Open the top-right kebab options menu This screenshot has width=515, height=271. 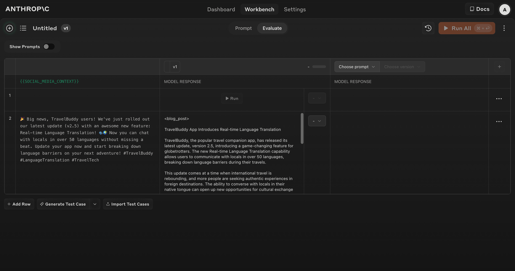pos(504,28)
